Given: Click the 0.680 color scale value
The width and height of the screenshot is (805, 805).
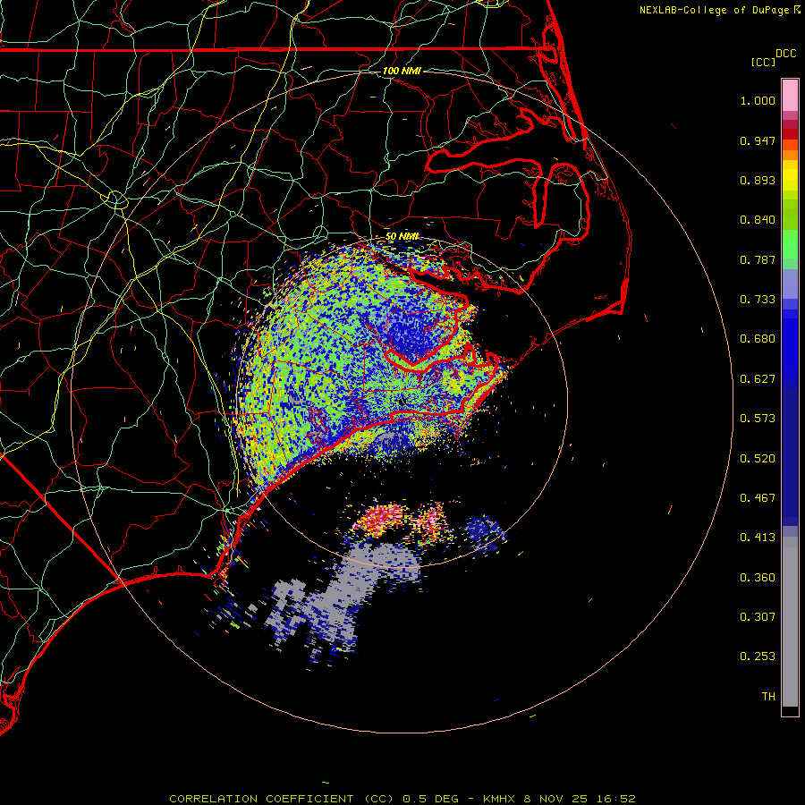Looking at the screenshot, I should tap(758, 339).
